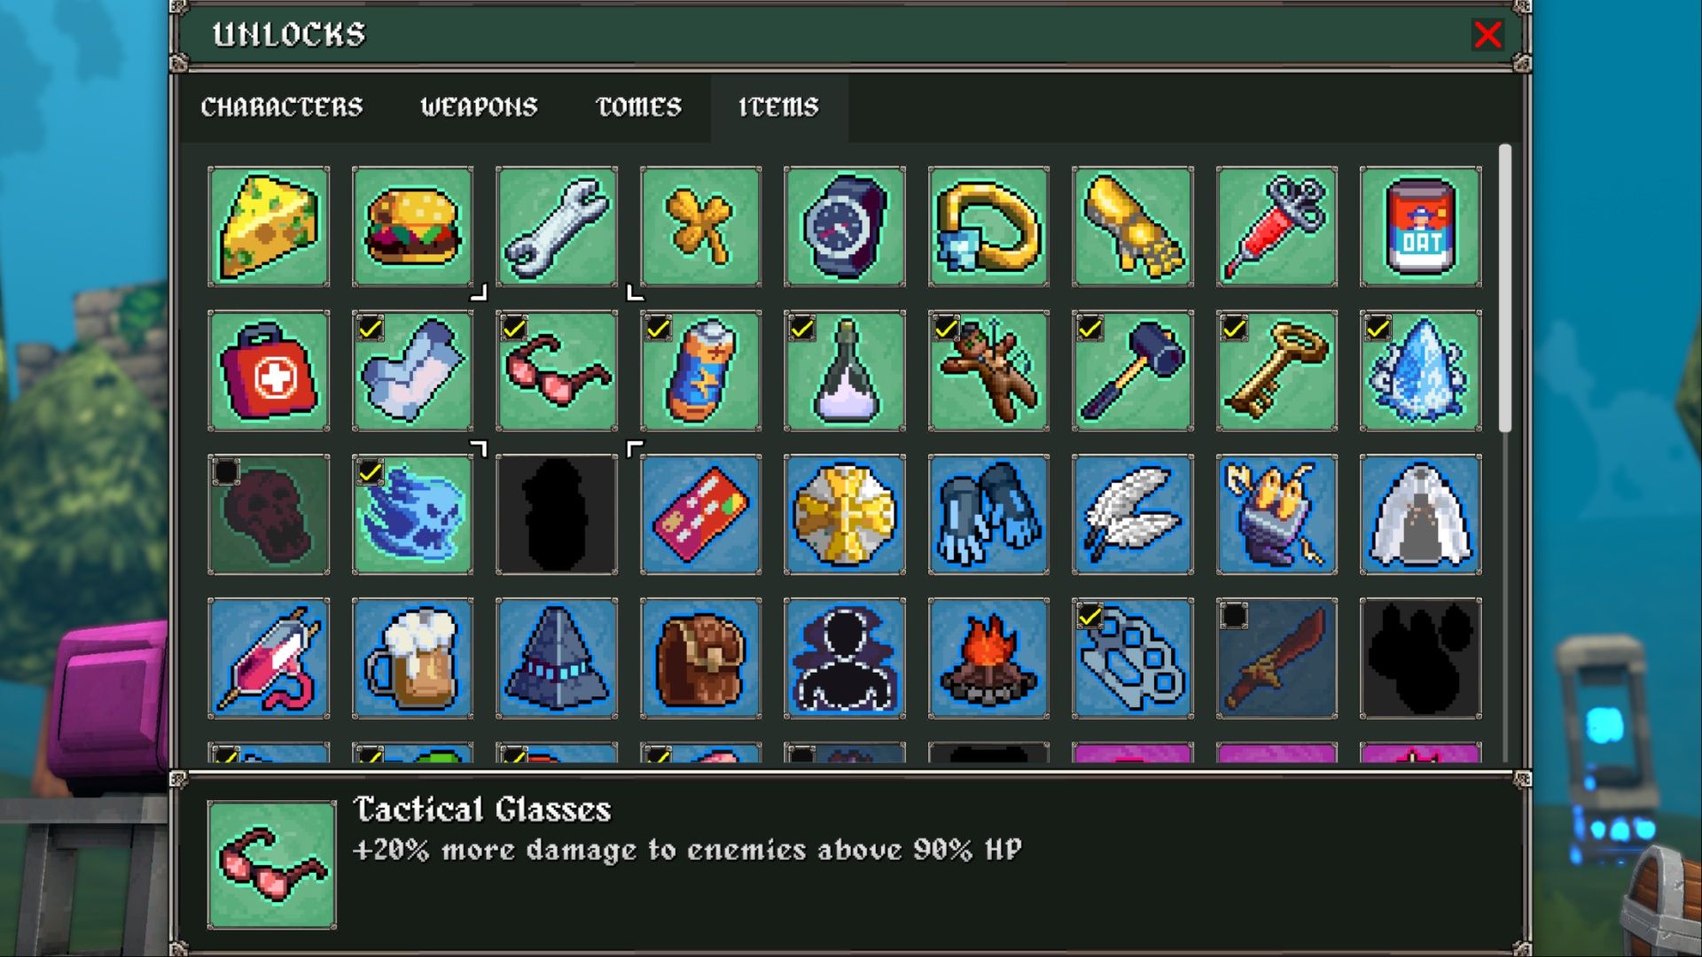
Task: Toggle checkbox on the energy drink can
Action: click(658, 329)
